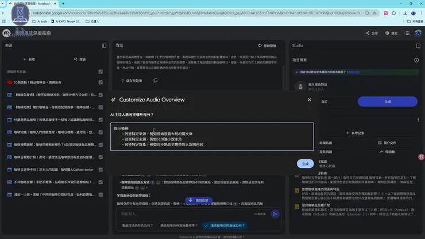The height and width of the screenshot is (239, 425).
Task: Open the 已匯入 bookmark folder
Action: click(92, 21)
